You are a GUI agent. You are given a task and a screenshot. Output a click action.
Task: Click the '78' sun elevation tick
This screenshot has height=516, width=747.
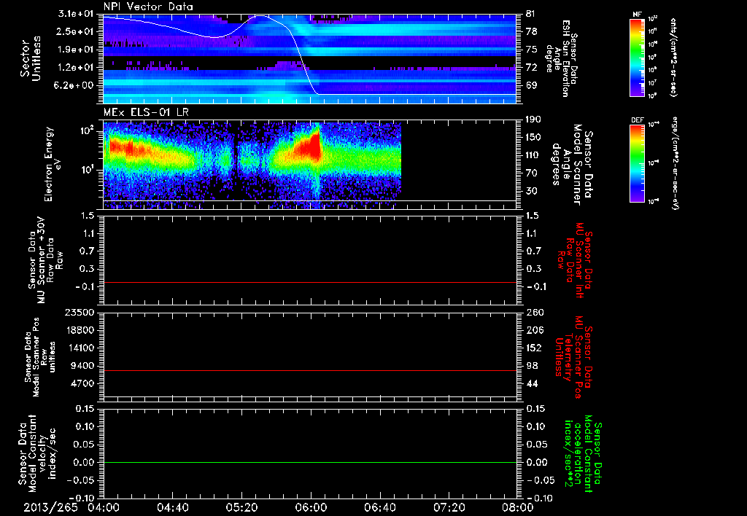tap(531, 31)
